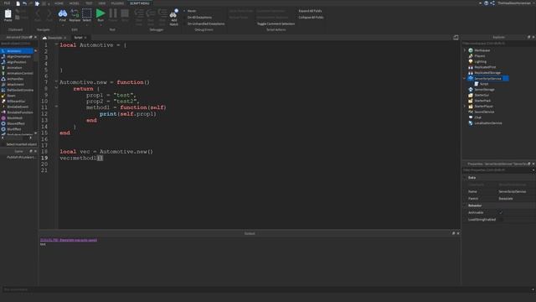
Task: Click object list horizontal scrollbar right arrow
Action: 31,138
